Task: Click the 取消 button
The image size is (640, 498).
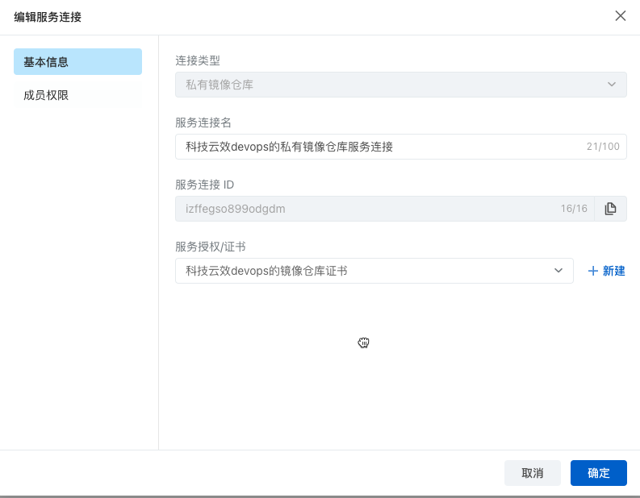Action: tap(532, 473)
